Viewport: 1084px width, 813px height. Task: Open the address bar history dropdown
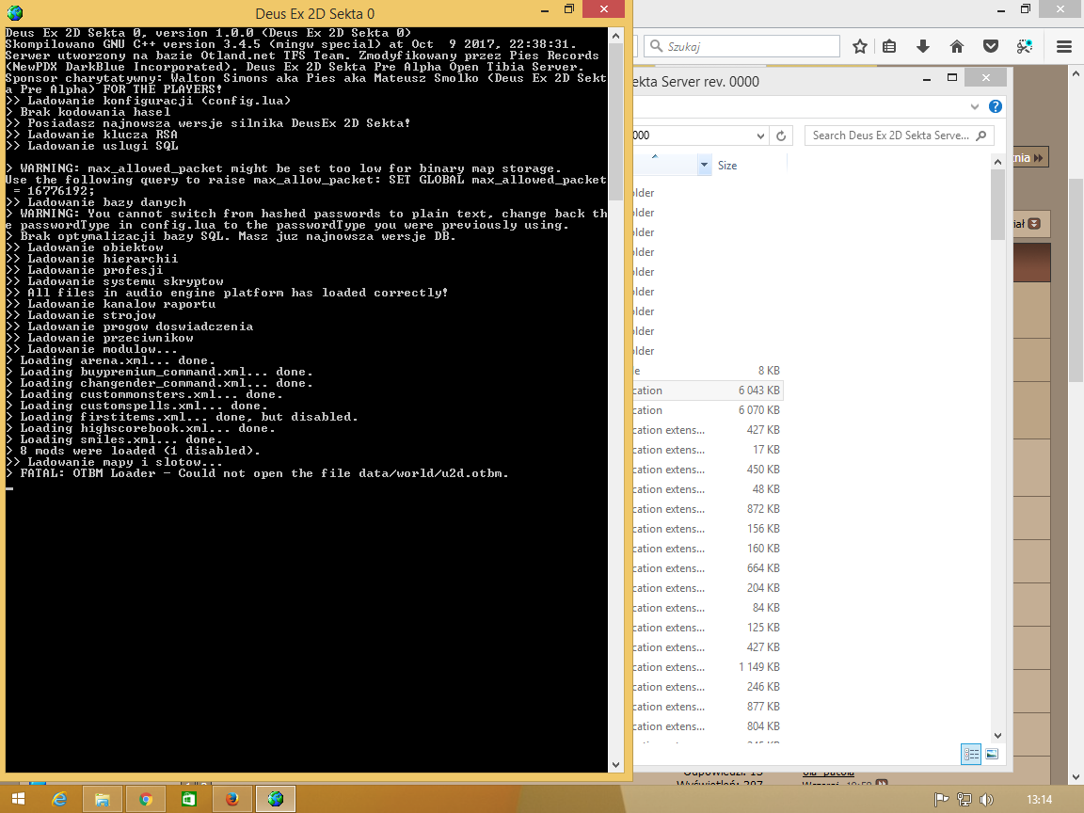(x=761, y=135)
